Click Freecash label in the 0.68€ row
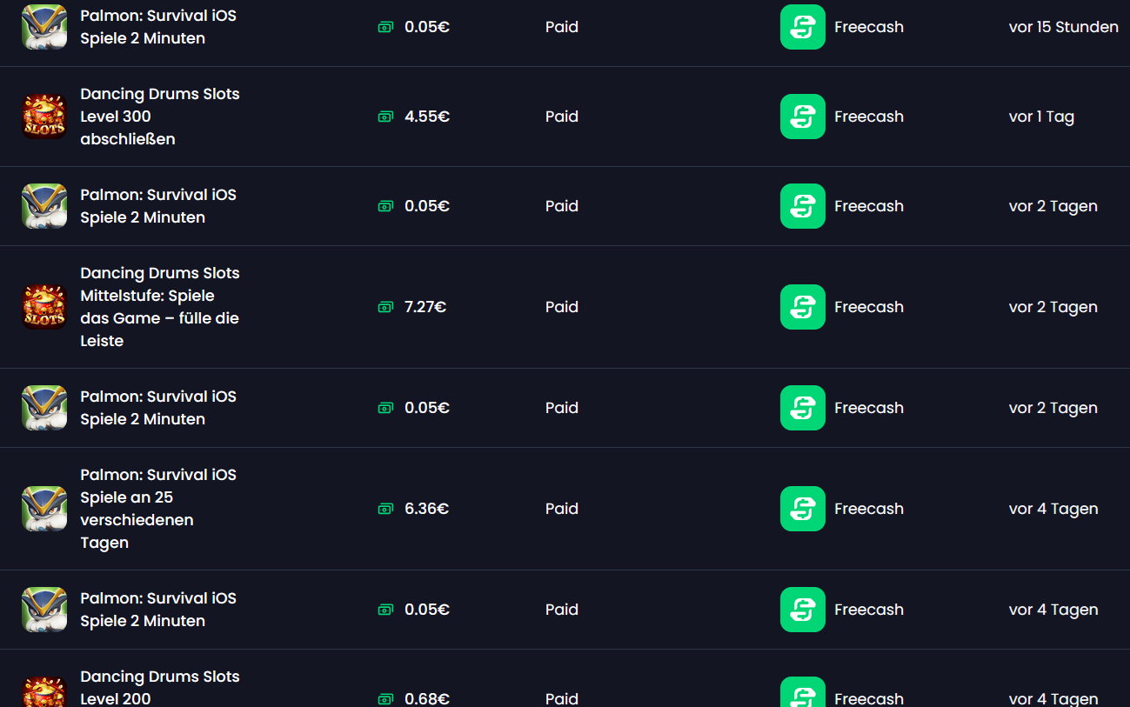1130x707 pixels. point(869,699)
